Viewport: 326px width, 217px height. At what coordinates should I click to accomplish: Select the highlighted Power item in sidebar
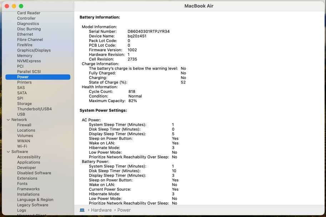coord(38,77)
